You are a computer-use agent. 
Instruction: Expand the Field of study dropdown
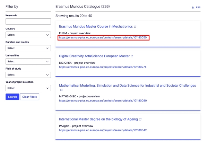[x=28, y=74]
